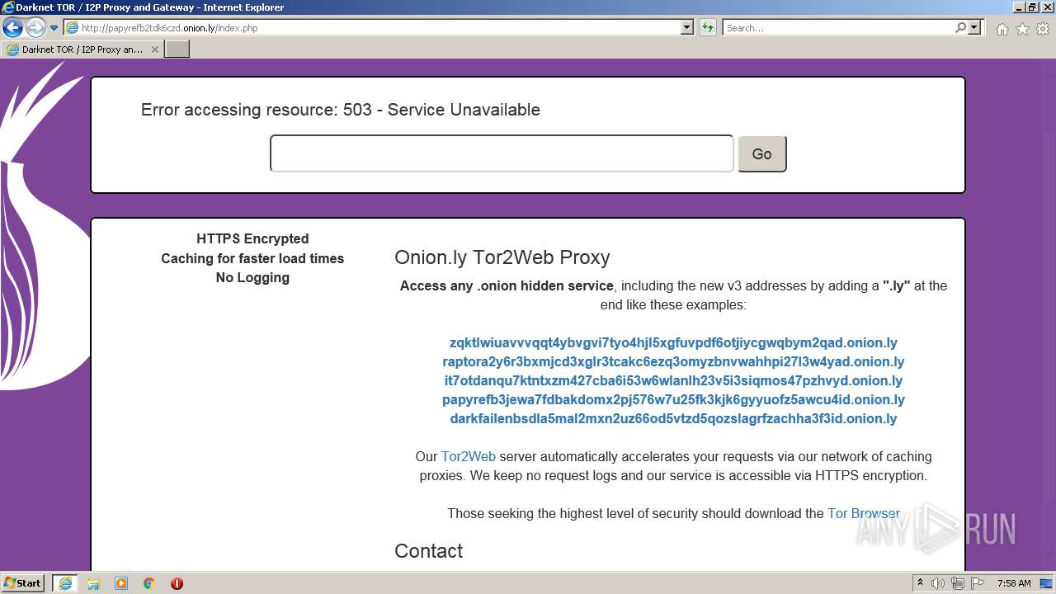Click the Action Center flag icon
Screen dimensions: 1056x594
pos(977,583)
